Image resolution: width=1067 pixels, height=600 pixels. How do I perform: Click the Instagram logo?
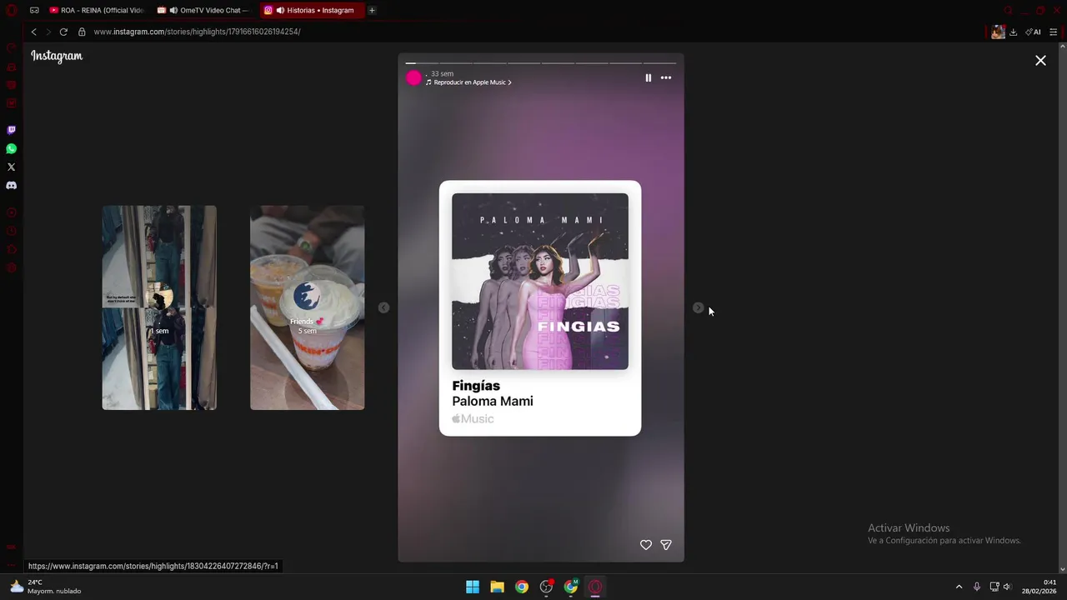pos(57,56)
